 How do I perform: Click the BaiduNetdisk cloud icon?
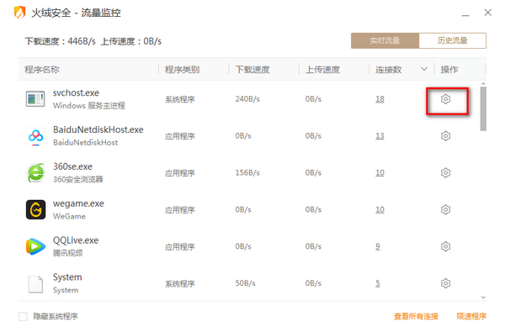pyautogui.click(x=35, y=136)
